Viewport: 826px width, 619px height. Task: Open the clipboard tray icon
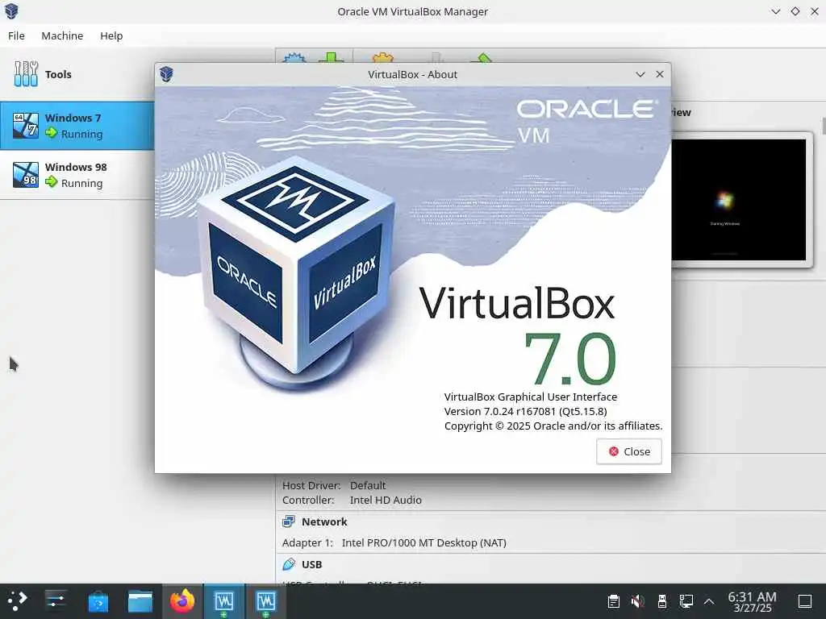point(614,601)
